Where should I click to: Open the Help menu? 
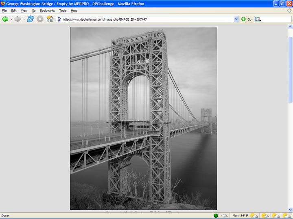click(x=74, y=11)
